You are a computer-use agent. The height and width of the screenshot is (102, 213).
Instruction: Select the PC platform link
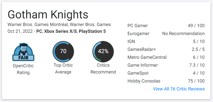pyautogui.click(x=40, y=31)
